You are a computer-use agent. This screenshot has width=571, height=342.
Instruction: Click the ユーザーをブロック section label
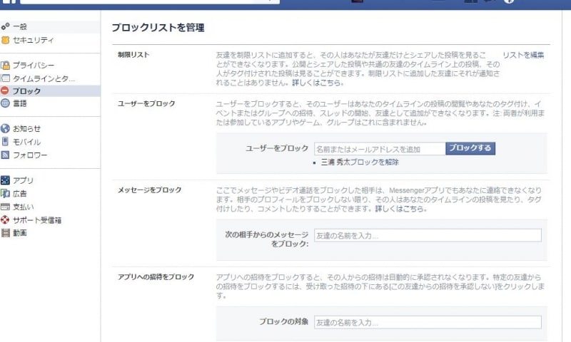(x=146, y=103)
